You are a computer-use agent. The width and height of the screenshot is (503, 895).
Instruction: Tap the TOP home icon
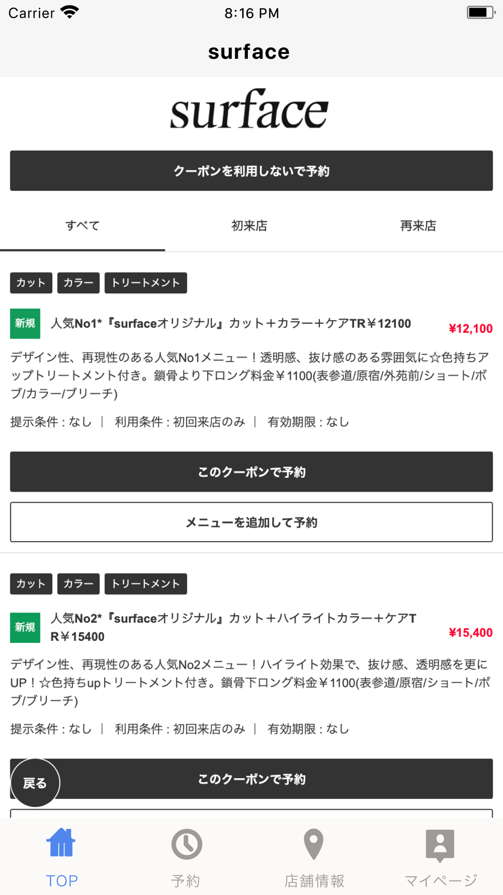pos(61,843)
